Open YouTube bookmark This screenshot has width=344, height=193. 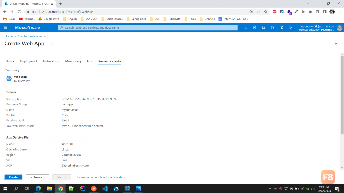[27, 19]
